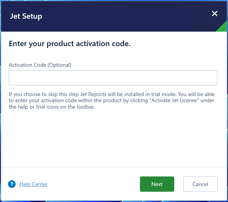The height and width of the screenshot is (202, 228).
Task: Focus the Activation Code input field
Action: coord(113,78)
